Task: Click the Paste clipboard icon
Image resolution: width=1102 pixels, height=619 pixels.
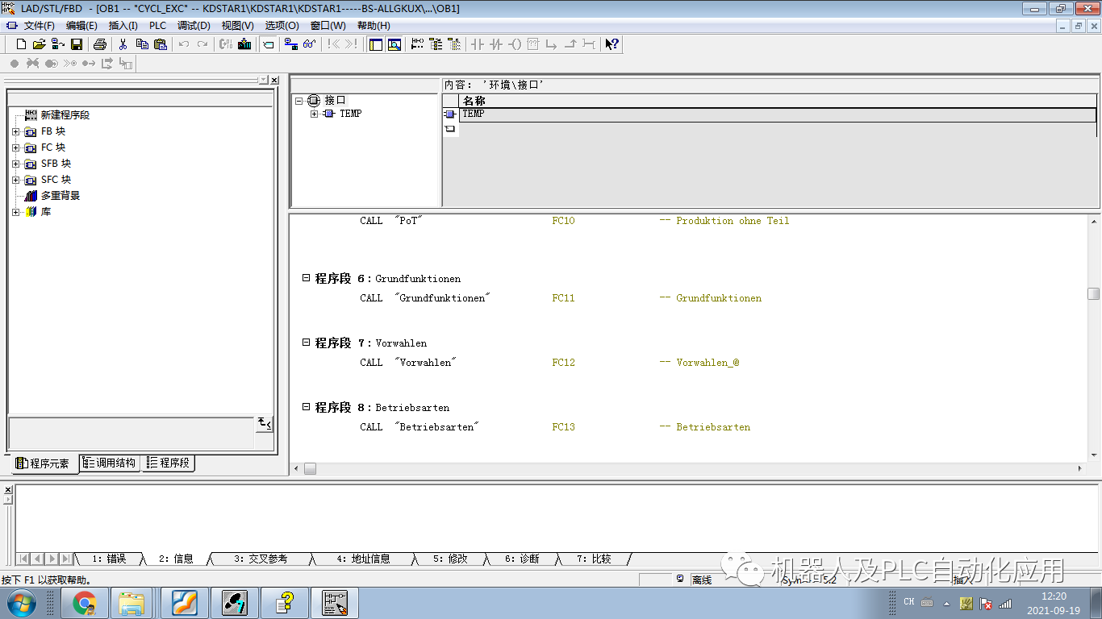Action: [160, 44]
